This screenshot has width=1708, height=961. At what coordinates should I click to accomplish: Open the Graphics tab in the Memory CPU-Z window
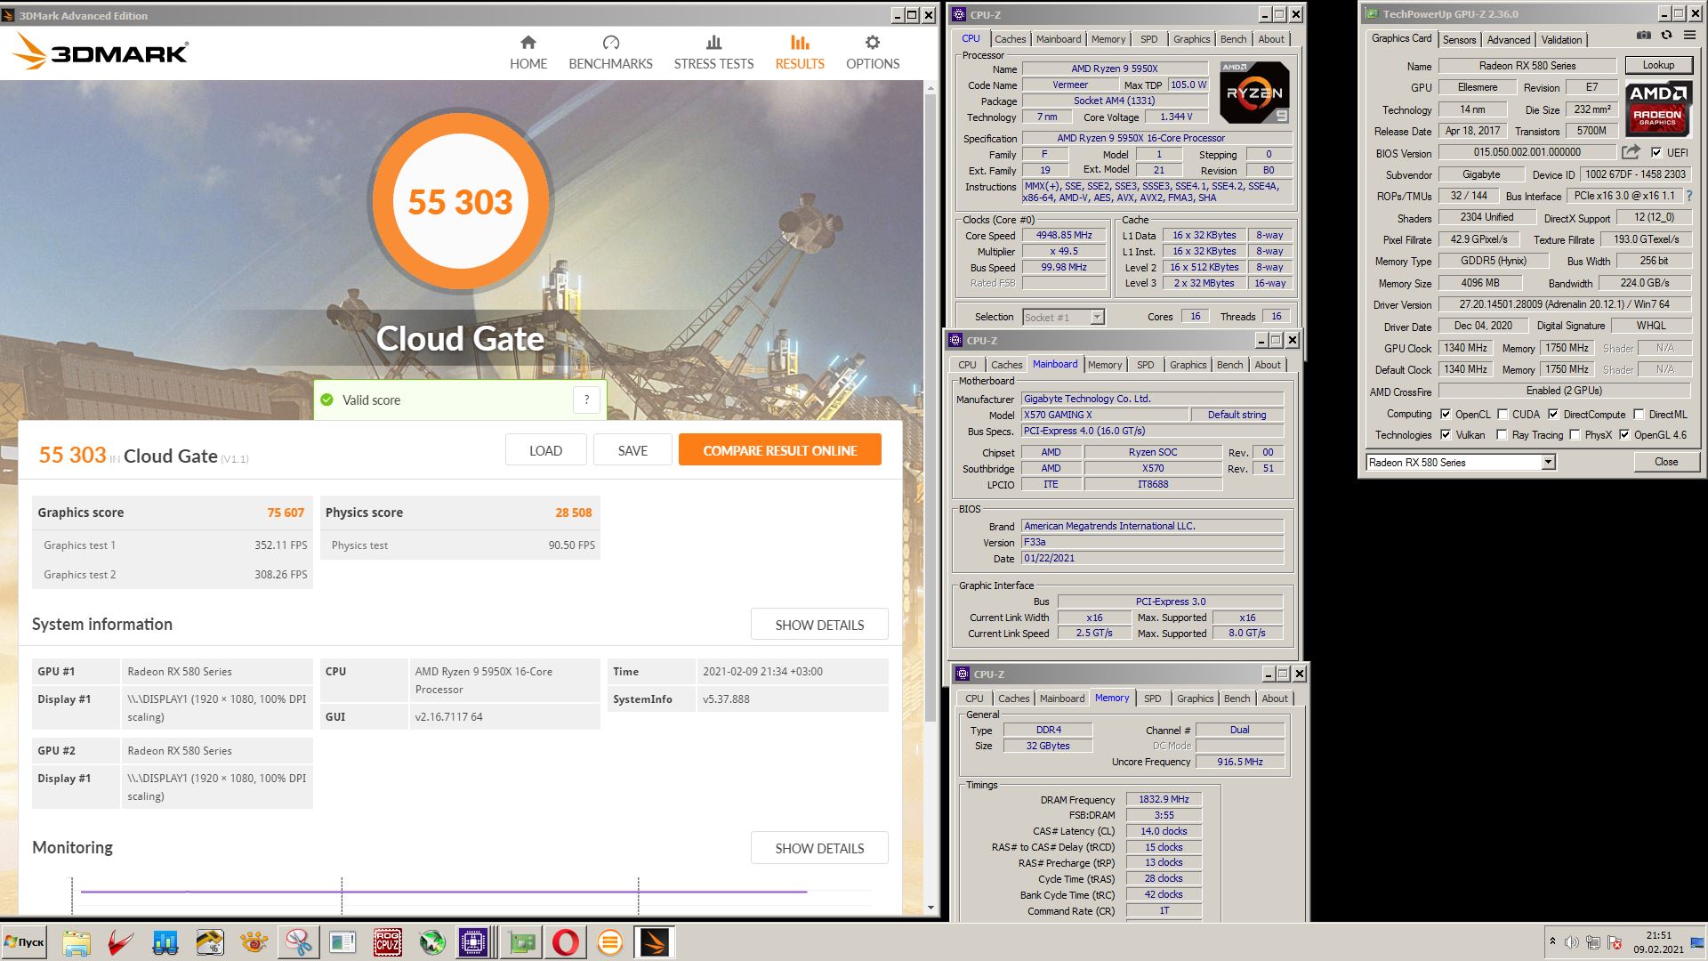click(1195, 699)
